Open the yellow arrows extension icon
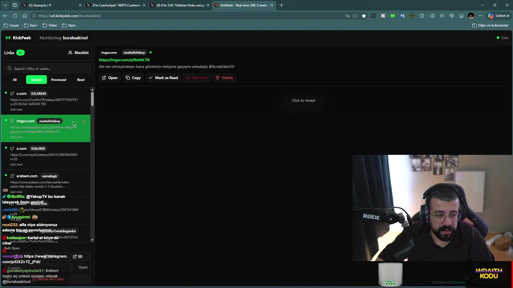This screenshot has height=288, width=513. 412,16
